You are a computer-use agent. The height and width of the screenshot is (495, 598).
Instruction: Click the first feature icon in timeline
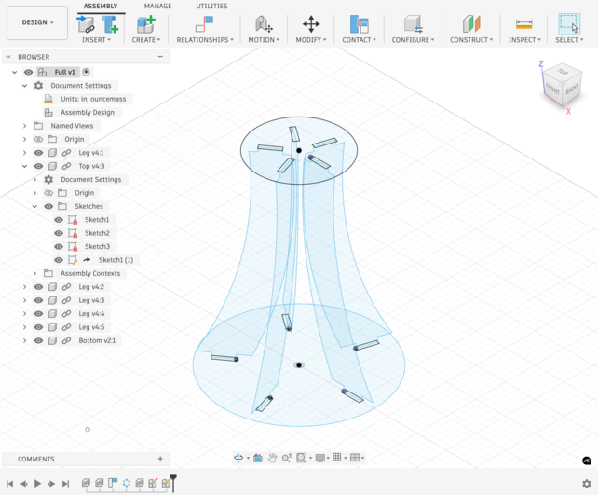tap(86, 483)
